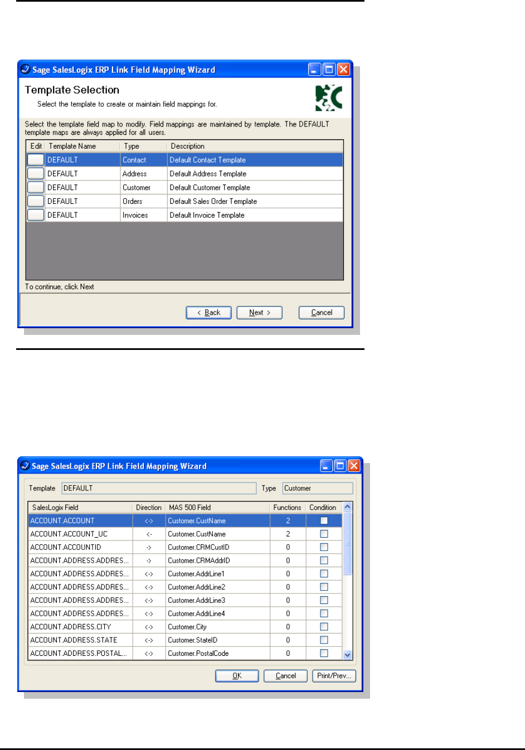This screenshot has width=525, height=750.
Task: Click Edit button for DEFAULT Contact template
Action: (36, 160)
